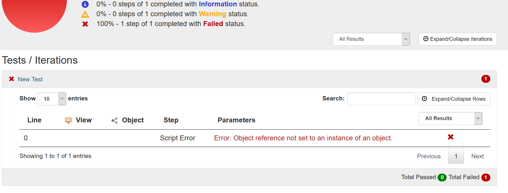508x193 pixels.
Task: Click the red X beside New Test
Action: tap(12, 79)
